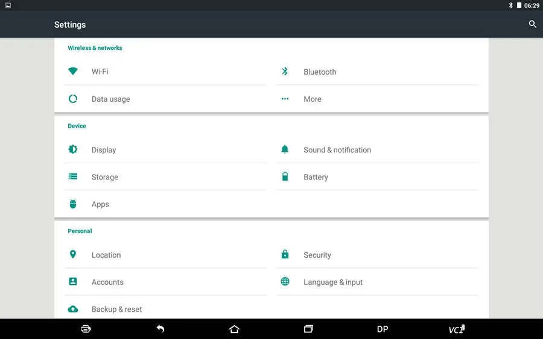Viewport: 543px width, 339px height.
Task: Tap the Bluetooth symbol icon
Action: tap(285, 71)
